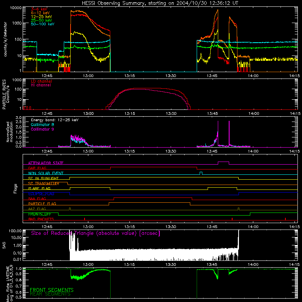Click the 10000 y-axis value on counts plot
Image resolution: width=302 pixels, height=302 pixels.
[x=15, y=8]
